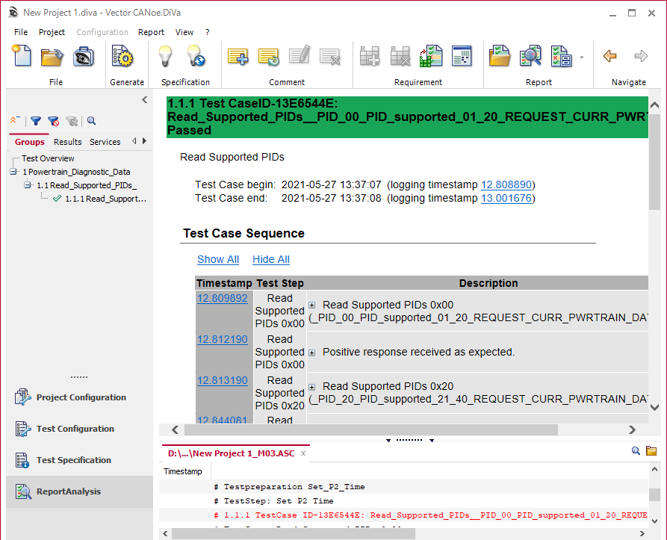Open the Report menu
This screenshot has height=540, width=667.
[151, 32]
